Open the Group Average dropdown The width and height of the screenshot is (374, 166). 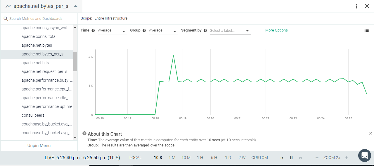[163, 31]
